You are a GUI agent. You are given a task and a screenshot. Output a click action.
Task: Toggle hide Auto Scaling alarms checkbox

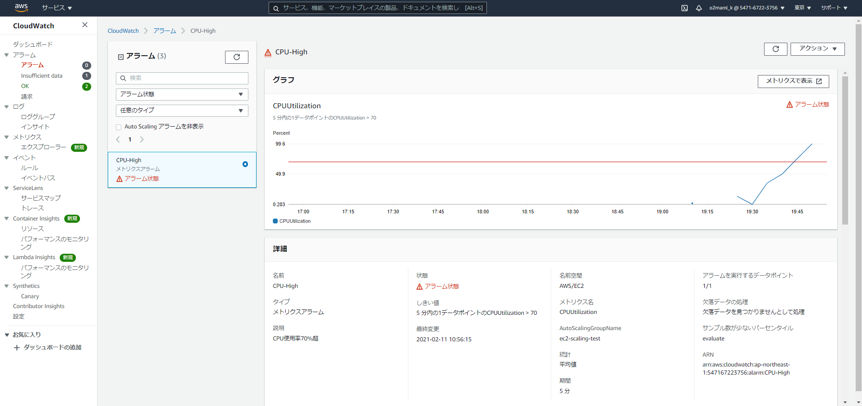point(119,127)
